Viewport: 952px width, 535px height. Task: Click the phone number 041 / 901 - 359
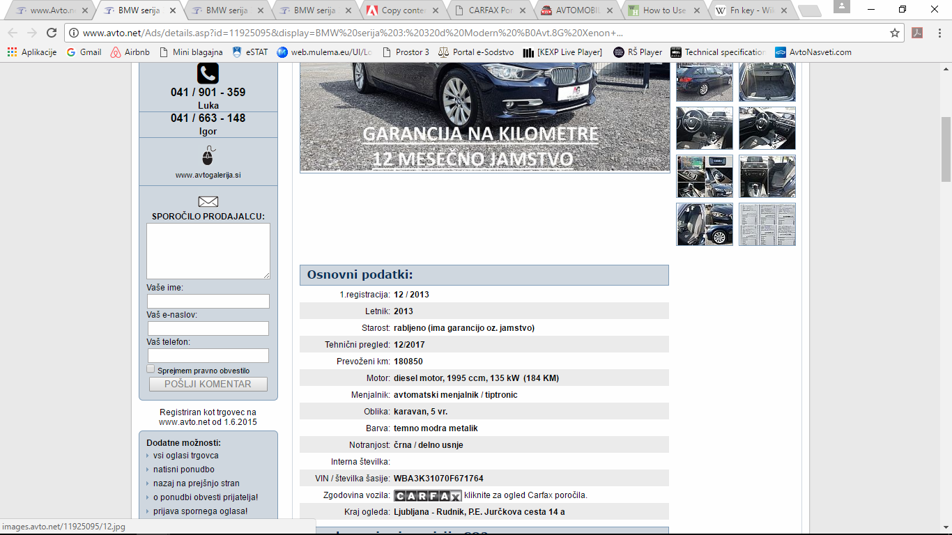pyautogui.click(x=208, y=92)
